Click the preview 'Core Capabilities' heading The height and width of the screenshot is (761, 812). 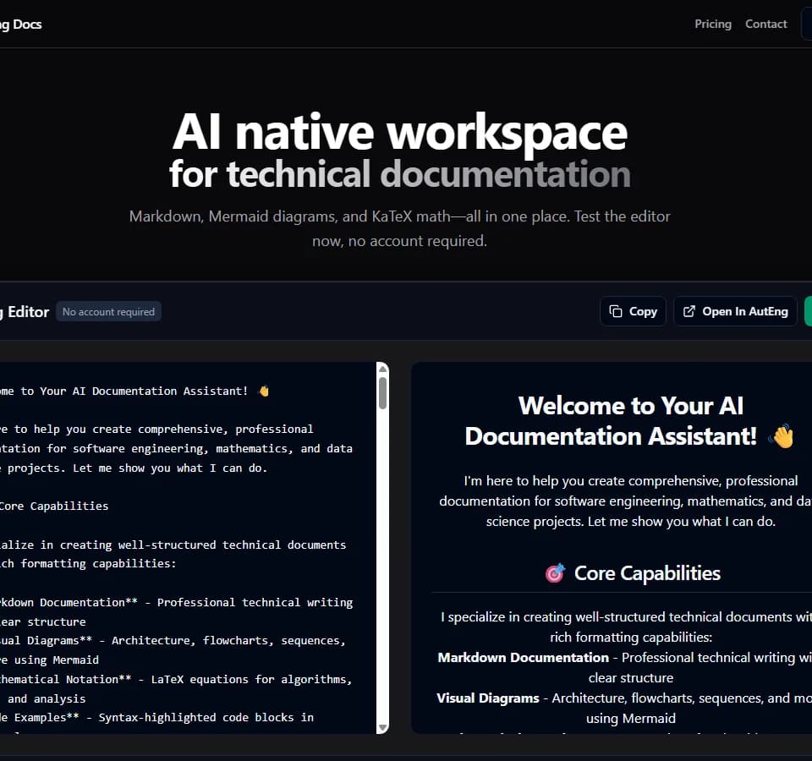pos(647,573)
